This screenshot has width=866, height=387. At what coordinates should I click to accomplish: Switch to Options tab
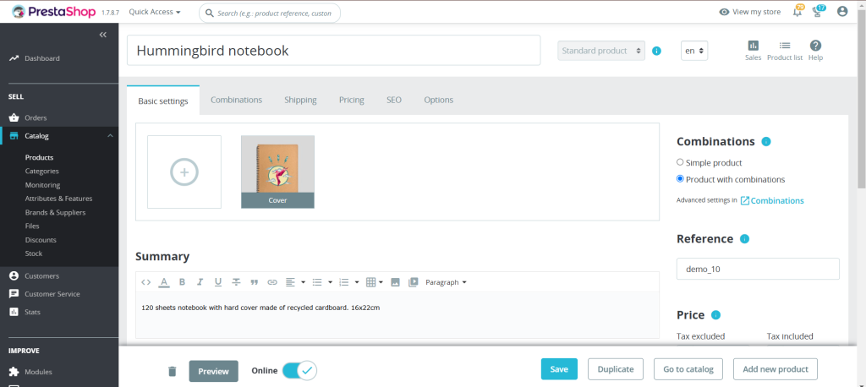(439, 100)
